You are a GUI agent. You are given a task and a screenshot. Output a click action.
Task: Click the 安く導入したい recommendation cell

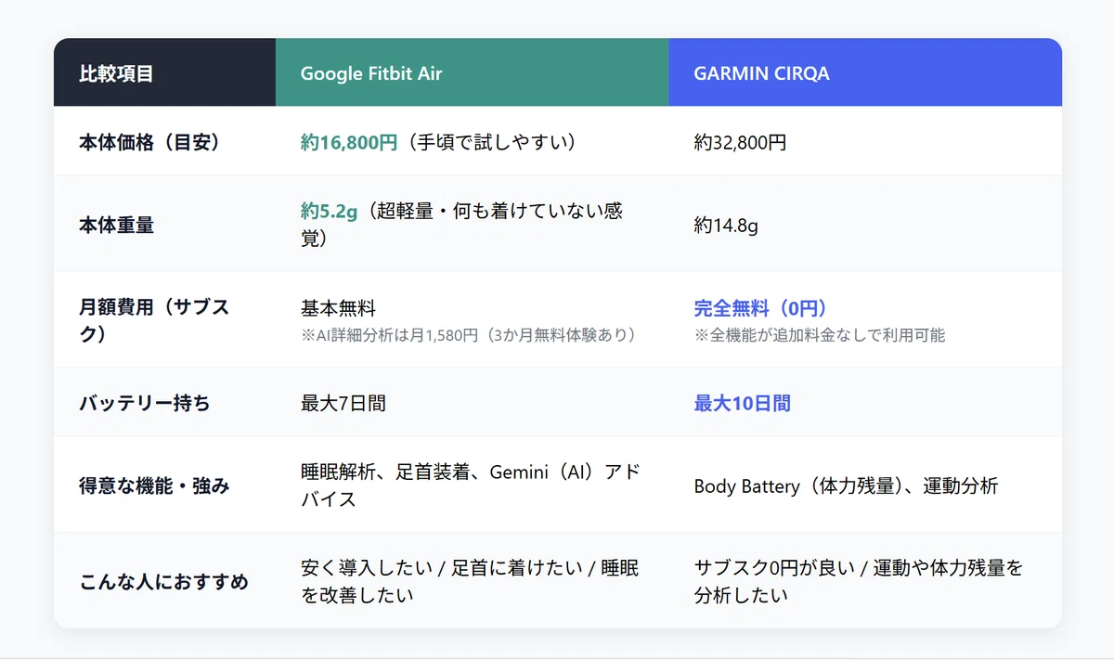coord(473,581)
